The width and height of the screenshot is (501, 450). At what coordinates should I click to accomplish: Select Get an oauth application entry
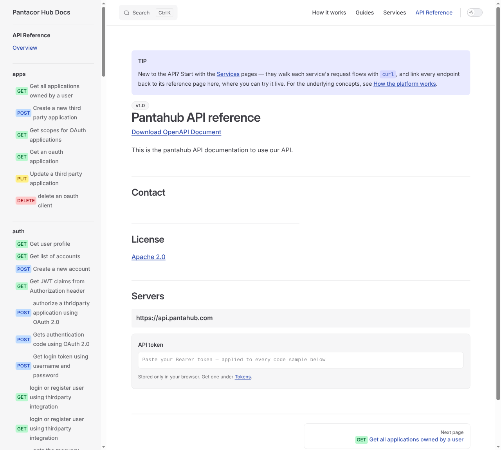53,157
